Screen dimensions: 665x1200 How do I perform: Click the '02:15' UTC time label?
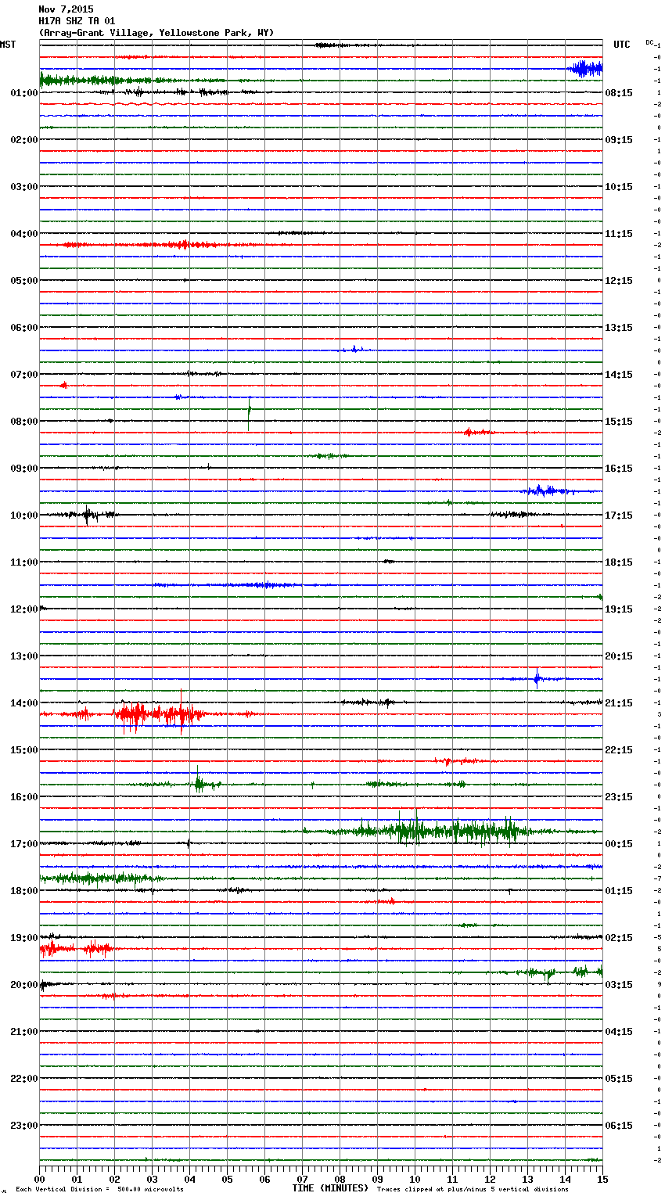tap(619, 938)
